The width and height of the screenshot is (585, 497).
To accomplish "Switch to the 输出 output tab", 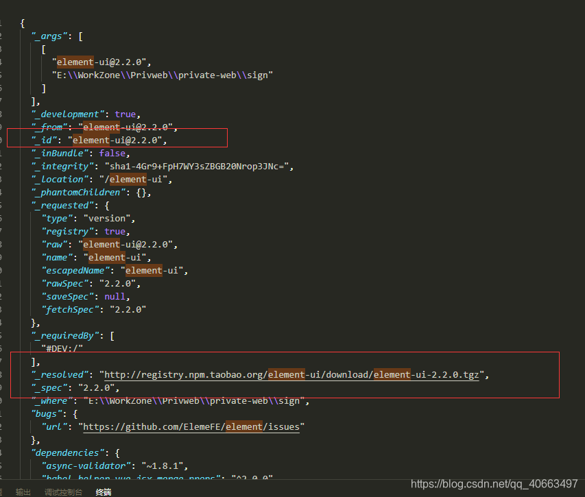I will tap(23, 492).
